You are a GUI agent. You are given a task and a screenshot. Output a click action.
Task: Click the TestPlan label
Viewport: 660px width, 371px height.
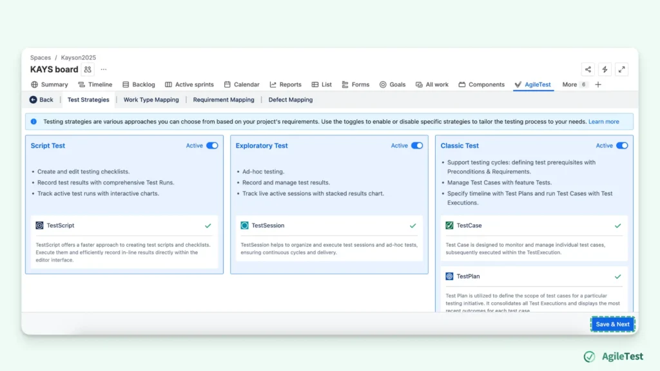pos(468,276)
